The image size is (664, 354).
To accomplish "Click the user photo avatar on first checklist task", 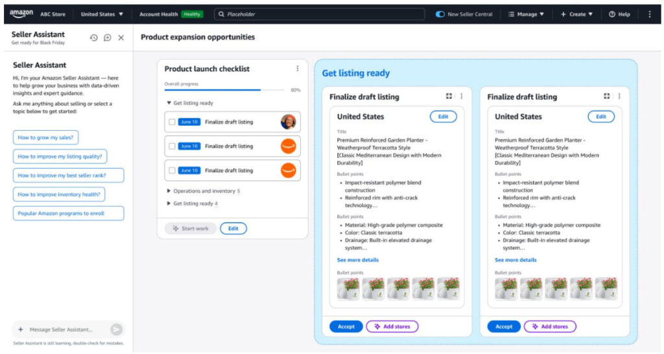I will (x=289, y=122).
